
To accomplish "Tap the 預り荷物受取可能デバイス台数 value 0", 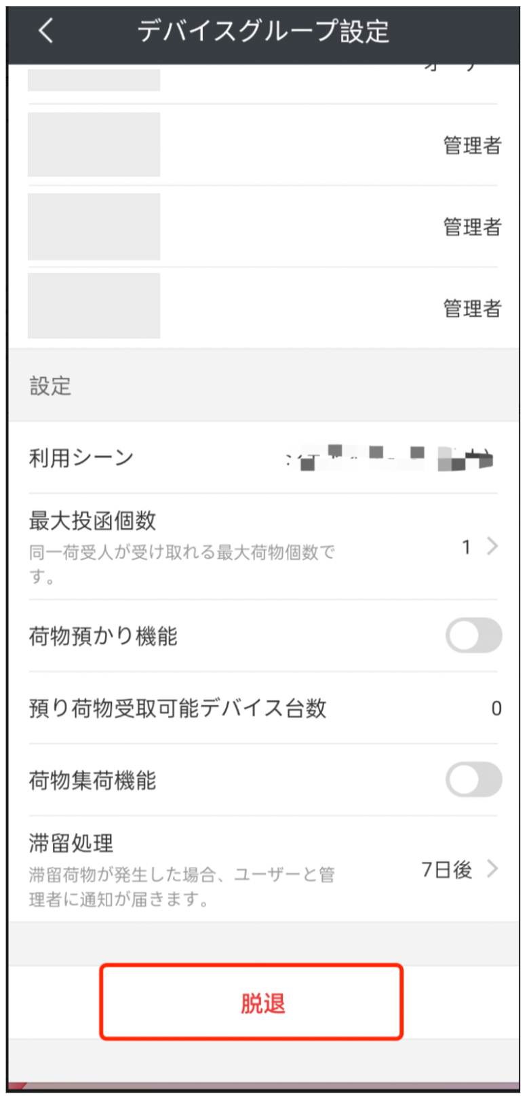I will point(496,709).
